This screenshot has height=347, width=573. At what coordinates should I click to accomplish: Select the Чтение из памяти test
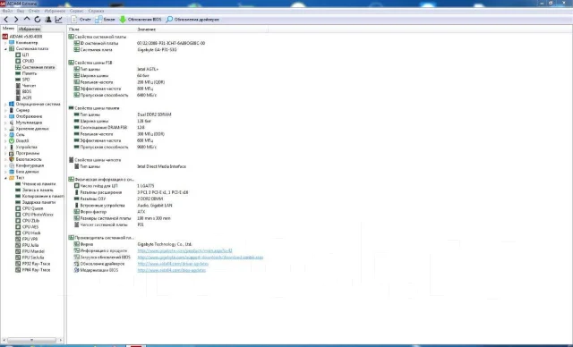pyautogui.click(x=38, y=184)
